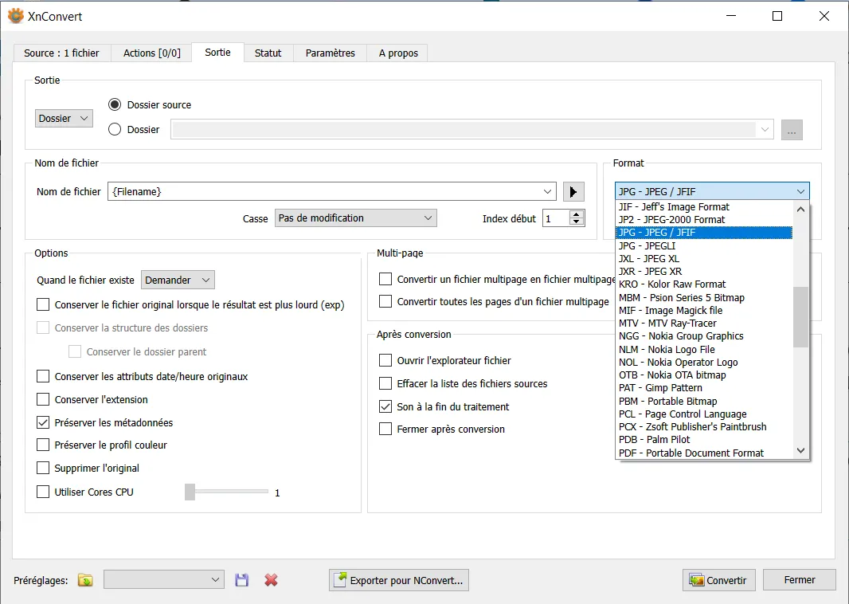Click the Convertir button

click(x=718, y=580)
